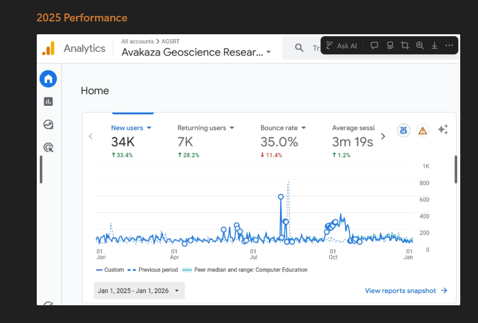Open the three-dots more options menu
The width and height of the screenshot is (478, 323).
click(449, 45)
